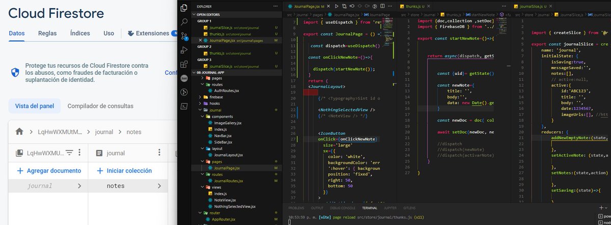The width and height of the screenshot is (611, 225).
Task: Click the notes breadcrumb in Firestore path
Action: 134,132
